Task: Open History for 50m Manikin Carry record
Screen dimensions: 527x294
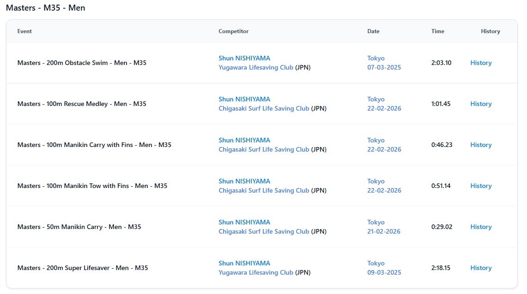Action: (481, 227)
